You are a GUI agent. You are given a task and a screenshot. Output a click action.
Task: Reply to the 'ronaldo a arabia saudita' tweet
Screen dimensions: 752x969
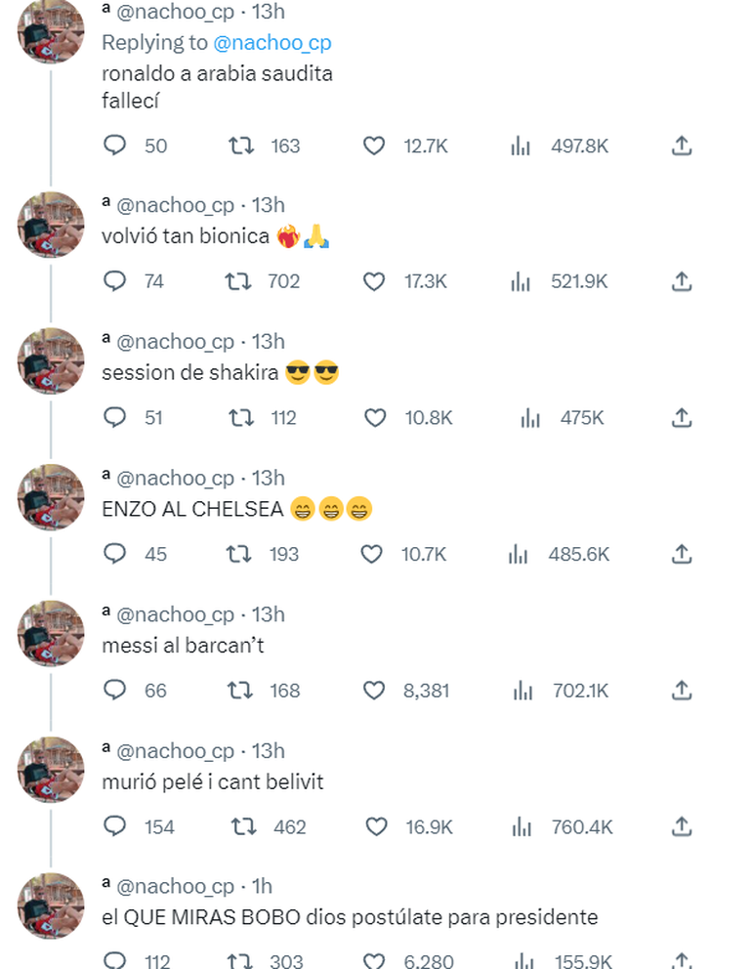[x=115, y=147]
